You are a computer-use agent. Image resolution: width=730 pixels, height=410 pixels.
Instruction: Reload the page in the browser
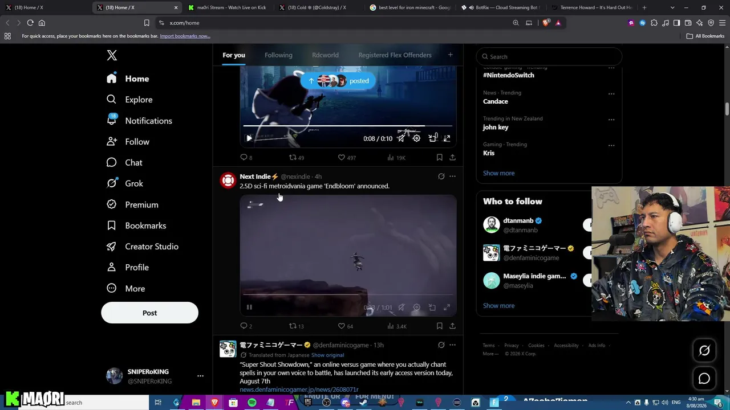[30, 23]
